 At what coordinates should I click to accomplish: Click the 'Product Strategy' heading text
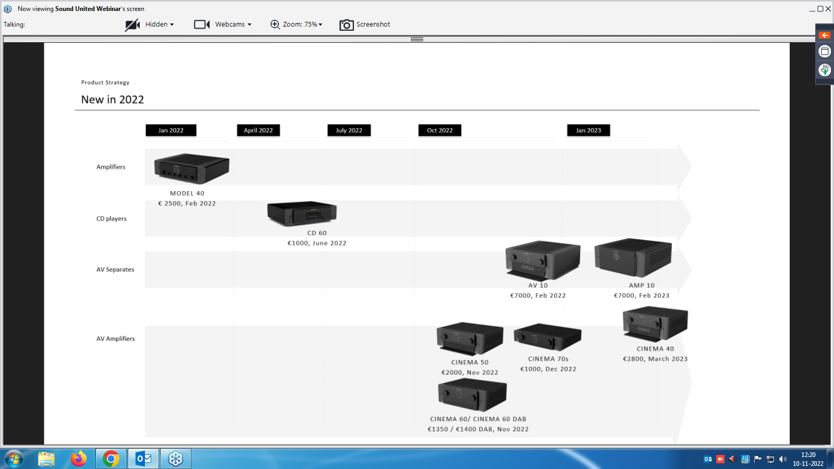click(105, 82)
